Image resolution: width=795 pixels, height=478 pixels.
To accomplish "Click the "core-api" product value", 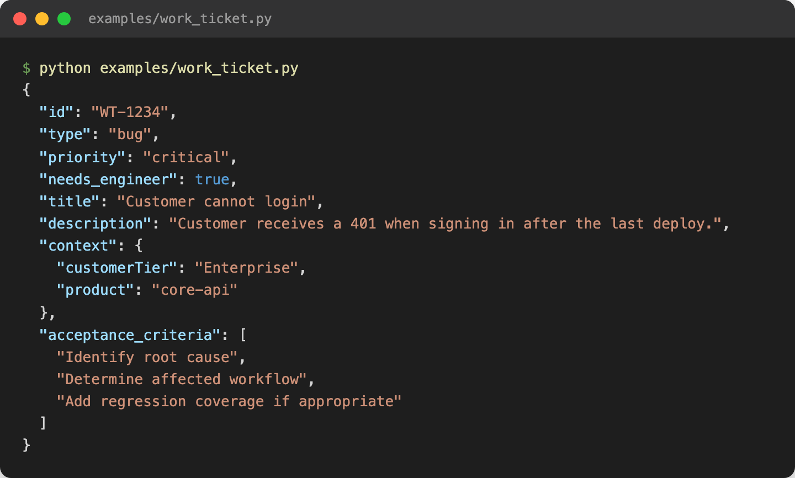I will coord(194,290).
